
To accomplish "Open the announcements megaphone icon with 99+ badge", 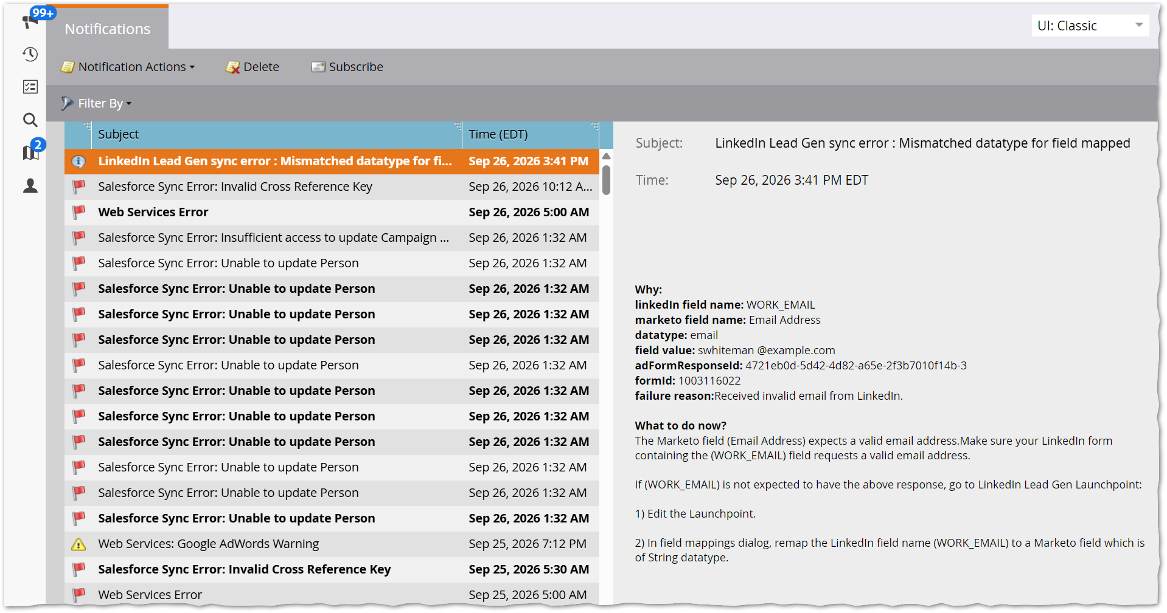I will pos(30,21).
